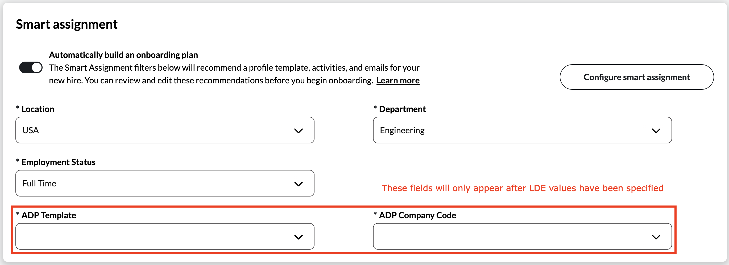Viewport: 729px width, 265px height.
Task: Select the USA value in Location
Action: tap(31, 130)
